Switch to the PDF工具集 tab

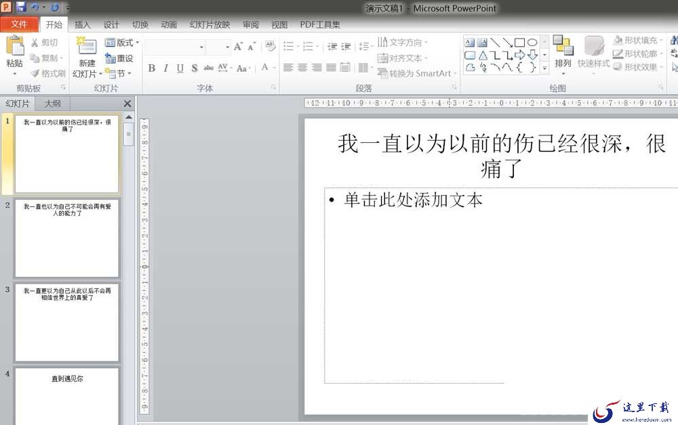tap(320, 25)
